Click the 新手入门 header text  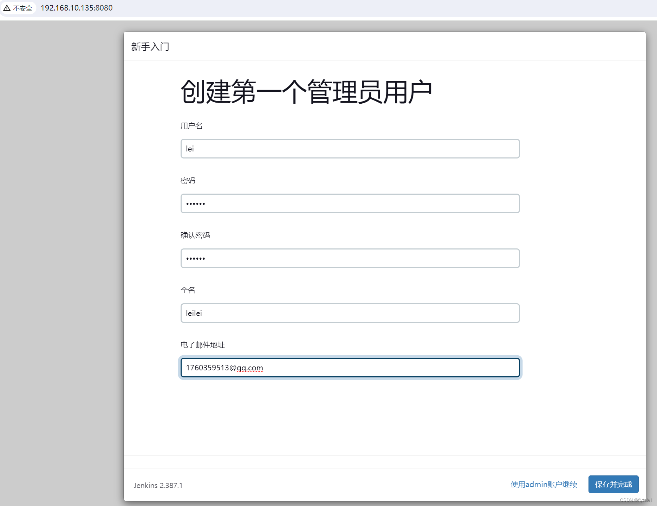pos(150,47)
